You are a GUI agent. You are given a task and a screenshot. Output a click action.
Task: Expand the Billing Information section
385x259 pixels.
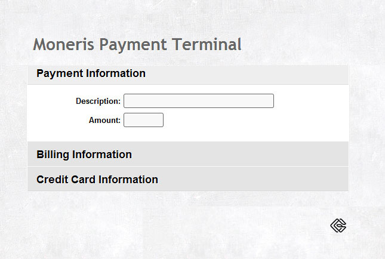(84, 155)
